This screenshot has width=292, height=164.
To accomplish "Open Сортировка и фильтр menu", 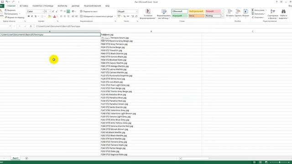I will pyautogui.click(x=273, y=14).
